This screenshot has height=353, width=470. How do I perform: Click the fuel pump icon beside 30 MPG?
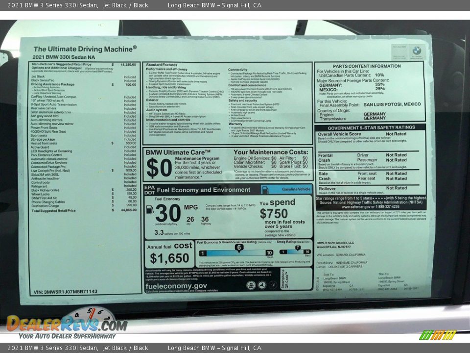[x=150, y=209]
